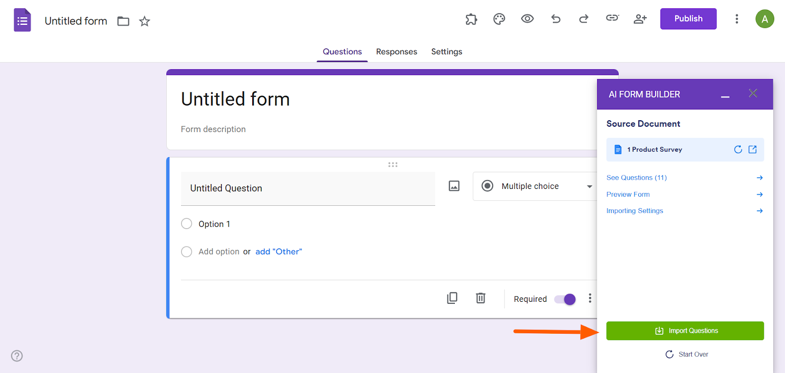
Task: Select the Option 1 radio button
Action: pos(186,224)
